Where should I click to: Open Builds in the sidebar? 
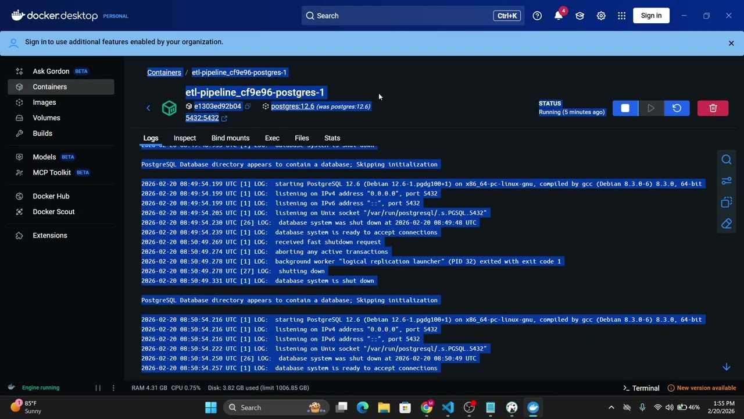coord(61,133)
